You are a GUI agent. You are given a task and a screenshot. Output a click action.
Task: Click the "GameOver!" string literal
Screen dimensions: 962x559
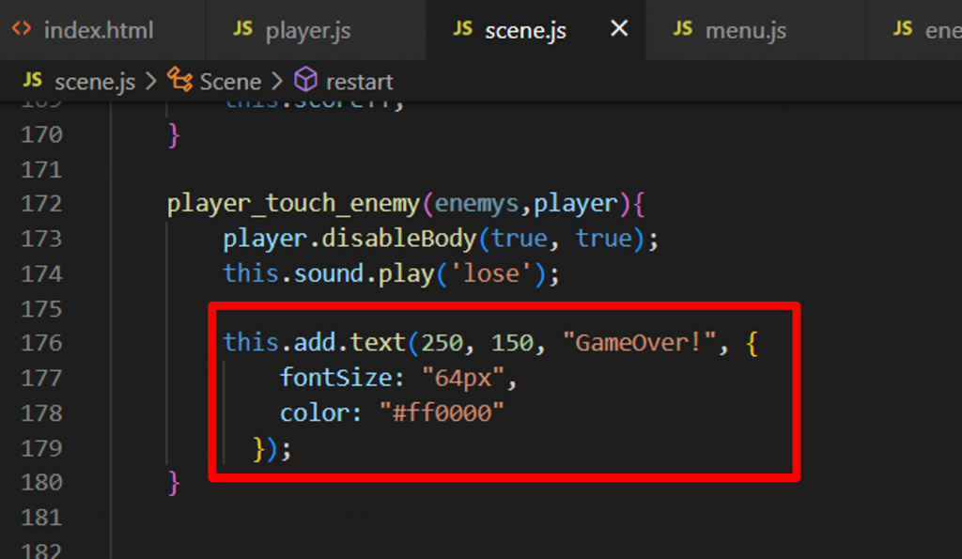point(639,342)
